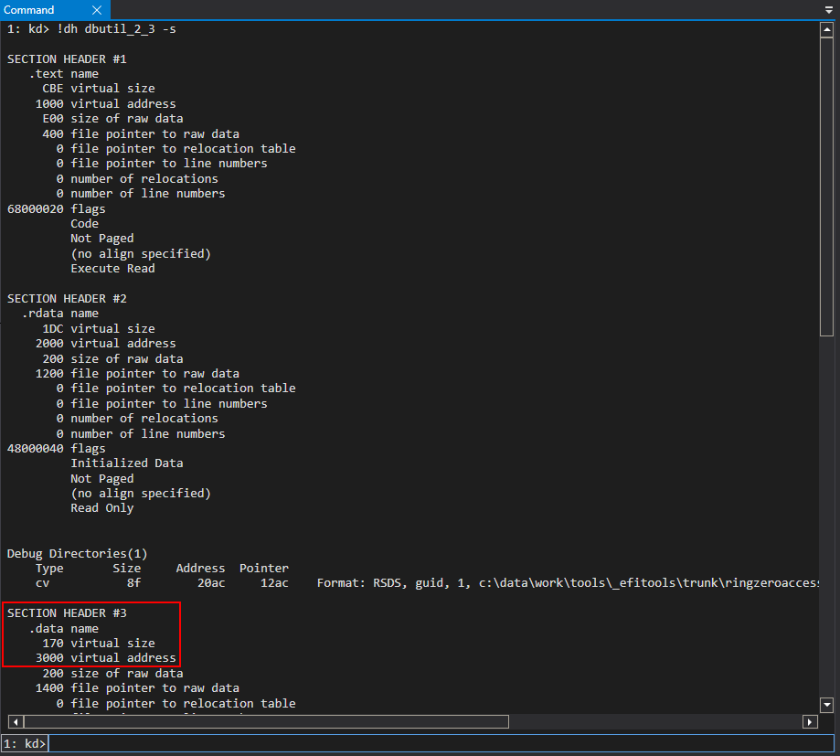Click the '1: kd>' prompt label

pos(25,743)
